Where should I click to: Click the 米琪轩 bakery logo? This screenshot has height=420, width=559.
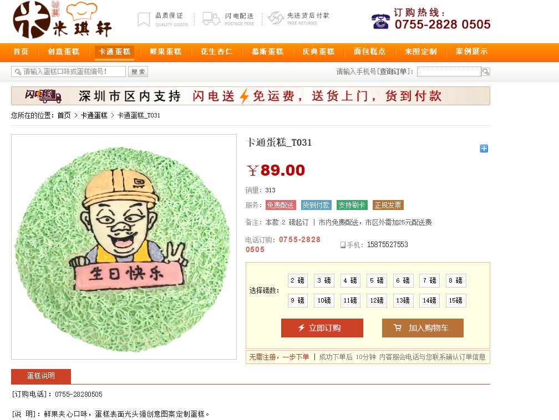(62, 19)
